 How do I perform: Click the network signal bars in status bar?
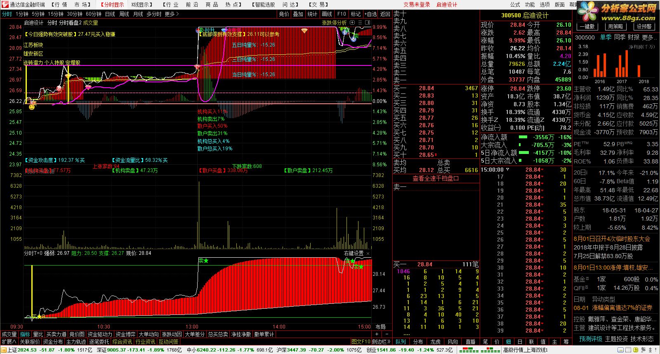tap(480, 350)
